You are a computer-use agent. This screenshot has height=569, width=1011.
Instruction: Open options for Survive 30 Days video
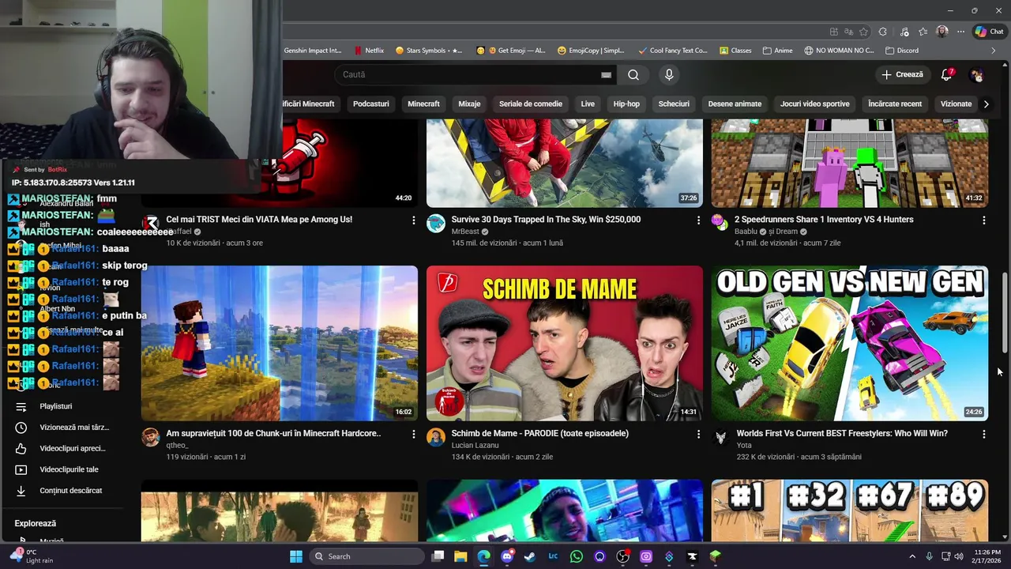click(x=698, y=220)
